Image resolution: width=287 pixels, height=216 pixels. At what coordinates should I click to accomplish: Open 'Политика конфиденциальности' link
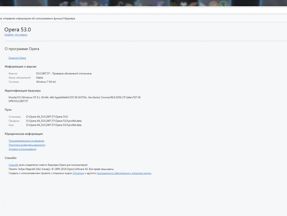pyautogui.click(x=27, y=145)
